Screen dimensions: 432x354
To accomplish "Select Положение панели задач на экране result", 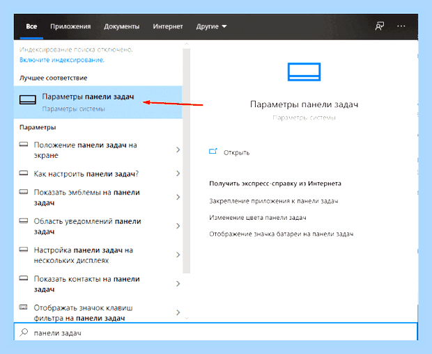I will [x=98, y=150].
